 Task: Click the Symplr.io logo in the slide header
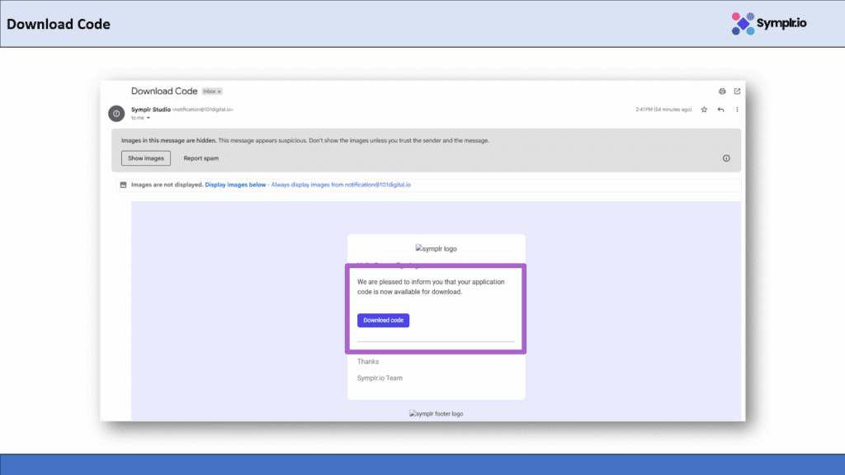(769, 24)
